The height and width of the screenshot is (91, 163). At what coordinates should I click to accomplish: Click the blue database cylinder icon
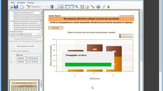[51, 7]
